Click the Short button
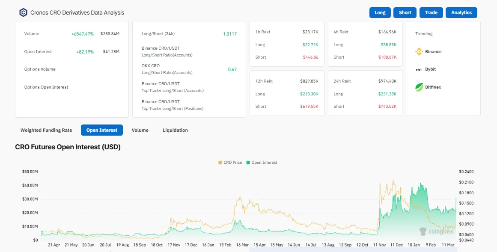 point(405,12)
